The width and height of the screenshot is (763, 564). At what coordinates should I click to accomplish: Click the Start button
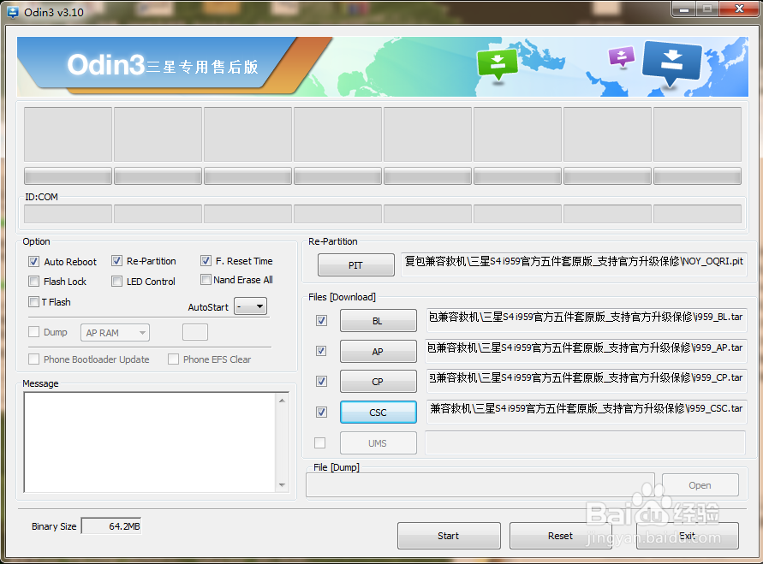pos(449,536)
